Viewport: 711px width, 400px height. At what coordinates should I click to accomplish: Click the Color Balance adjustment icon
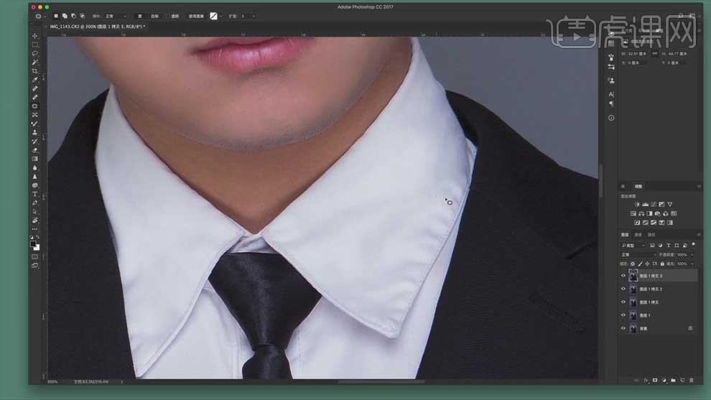click(x=641, y=213)
